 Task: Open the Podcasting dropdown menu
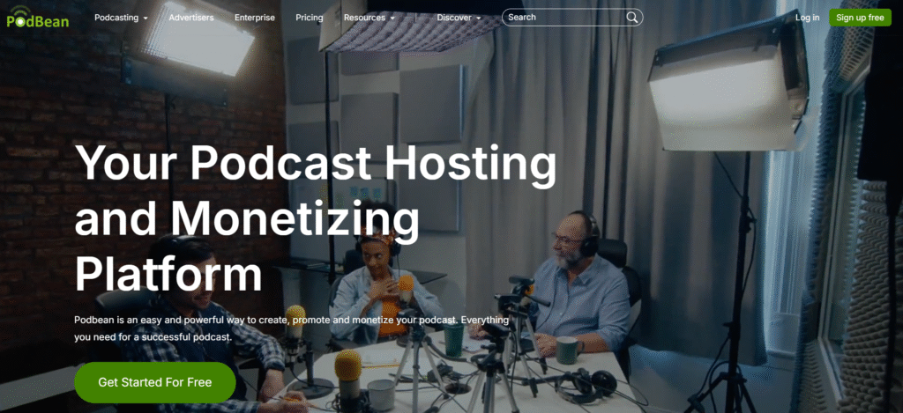click(121, 18)
